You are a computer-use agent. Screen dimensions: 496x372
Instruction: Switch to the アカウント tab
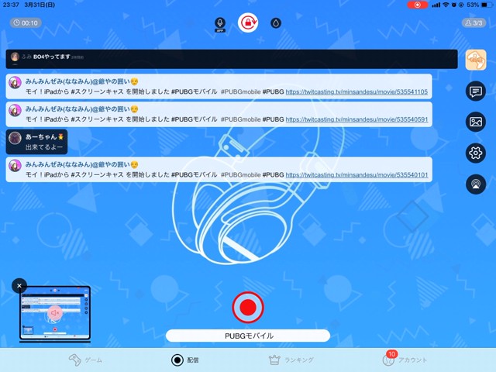[405, 360]
